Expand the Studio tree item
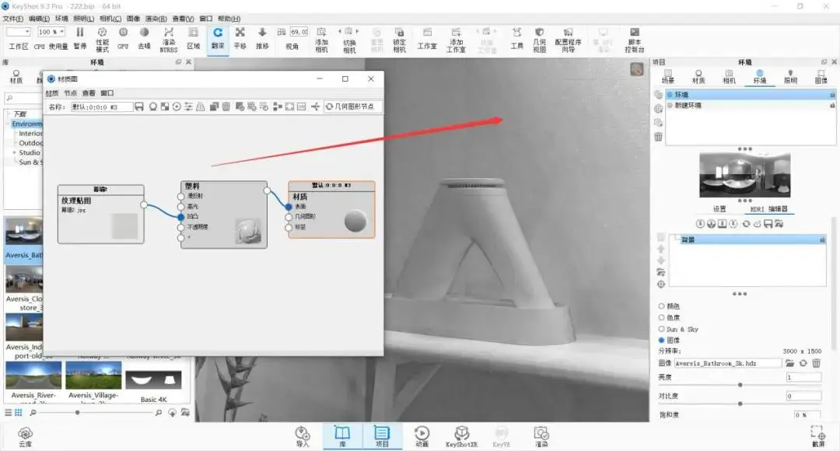840x451 pixels. 15,152
